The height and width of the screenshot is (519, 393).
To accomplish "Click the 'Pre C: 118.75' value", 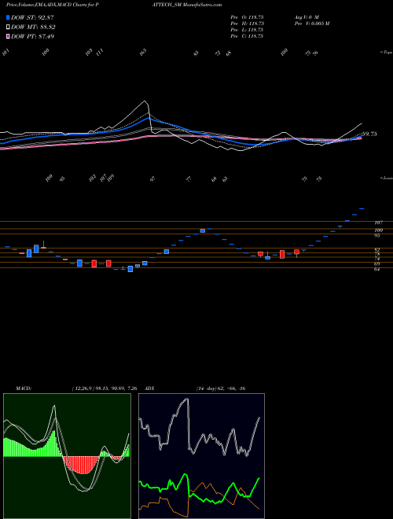I will click(247, 36).
